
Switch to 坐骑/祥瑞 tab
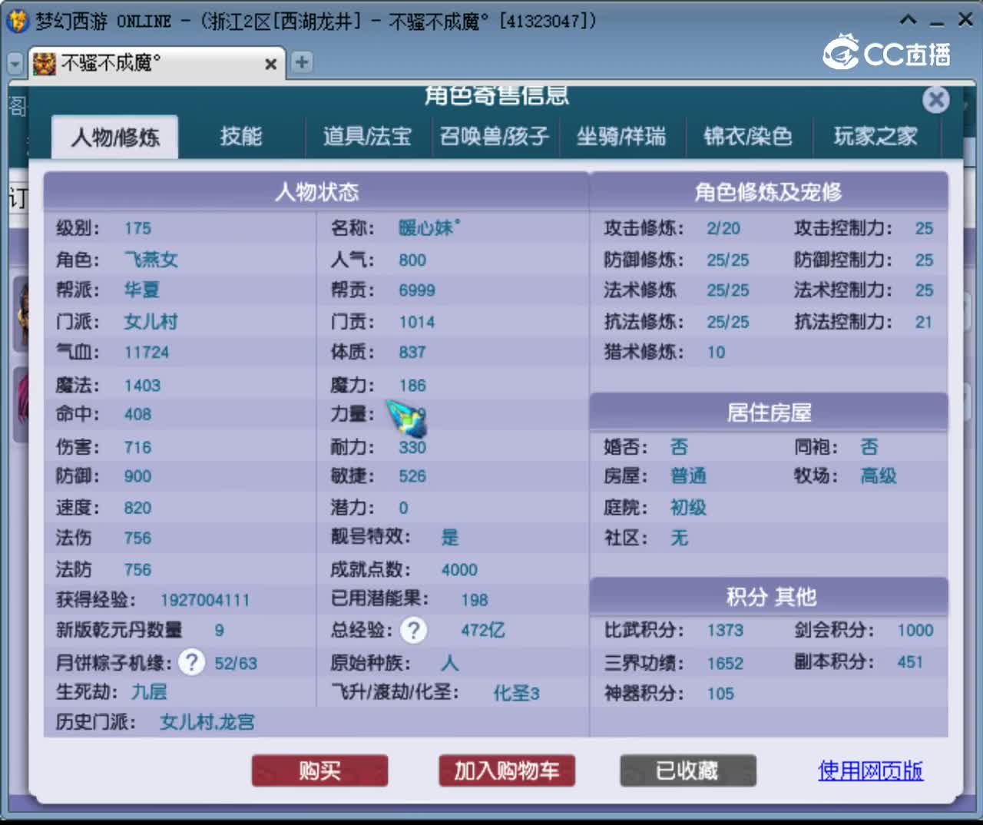(621, 137)
